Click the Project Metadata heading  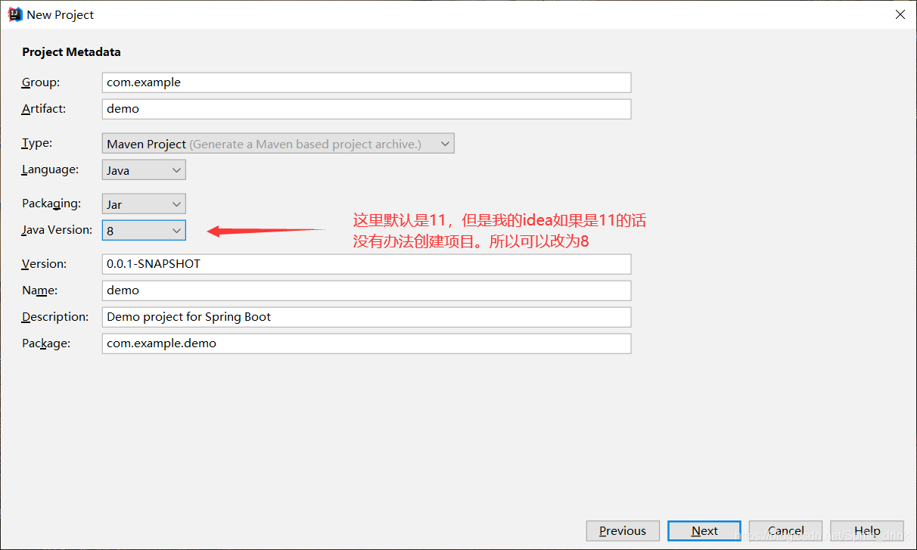click(71, 52)
